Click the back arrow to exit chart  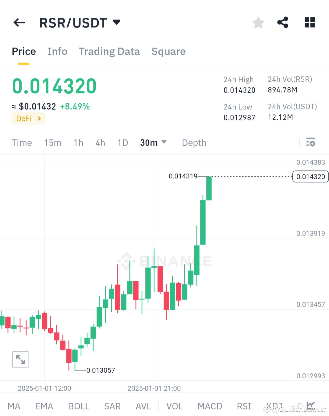[x=19, y=22]
